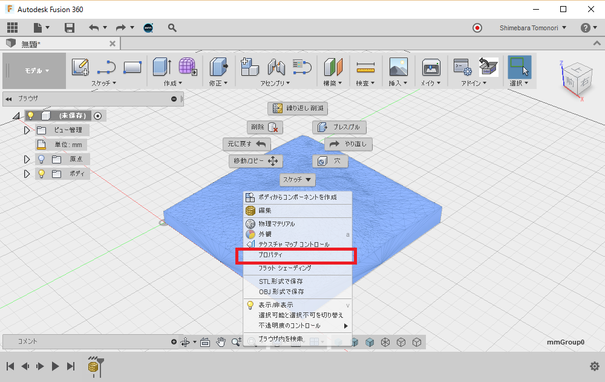Viewport: 605px width, 382px height.
Task: Choose プロパティ in the context menu
Action: coord(298,255)
